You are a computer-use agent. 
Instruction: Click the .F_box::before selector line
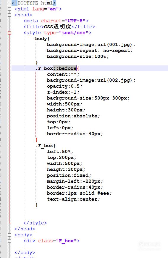coord(57,68)
